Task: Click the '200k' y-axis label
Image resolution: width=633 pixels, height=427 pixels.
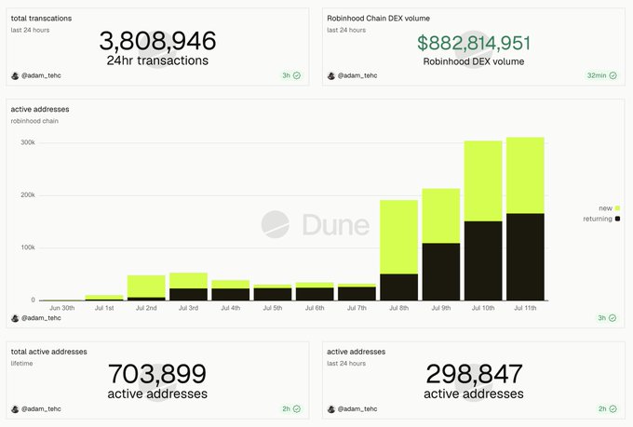Action: (28, 195)
